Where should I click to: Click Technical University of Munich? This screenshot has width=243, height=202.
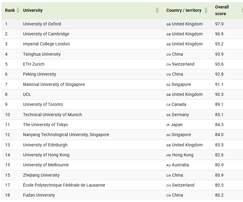(x=52, y=115)
